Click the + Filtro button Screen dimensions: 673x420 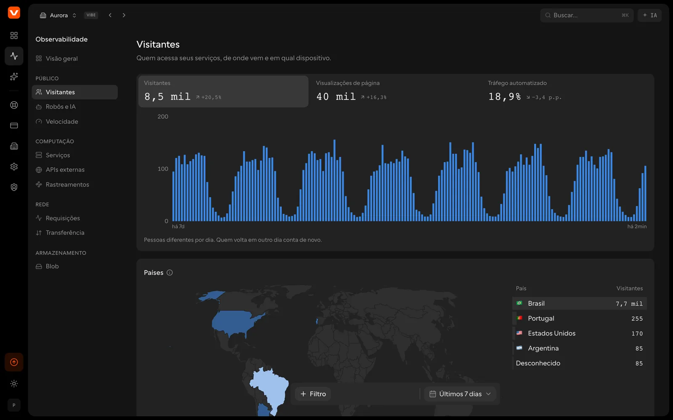pyautogui.click(x=313, y=394)
